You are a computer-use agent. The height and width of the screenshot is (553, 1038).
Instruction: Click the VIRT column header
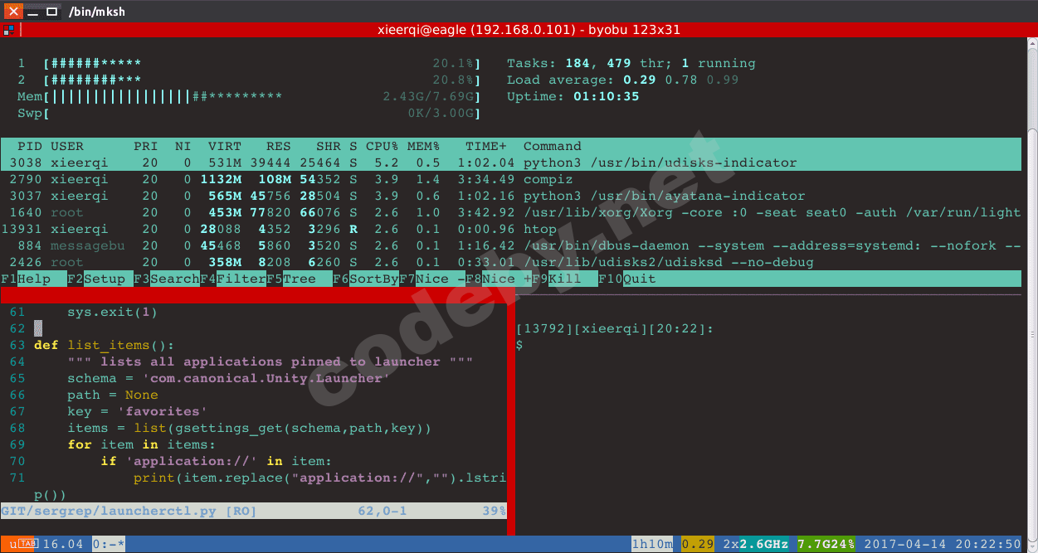point(225,146)
